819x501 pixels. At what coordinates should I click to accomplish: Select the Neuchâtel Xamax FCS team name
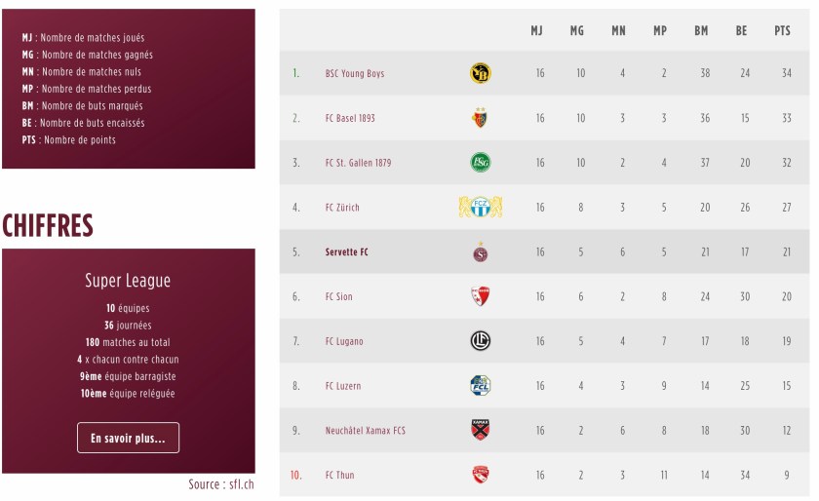click(366, 431)
